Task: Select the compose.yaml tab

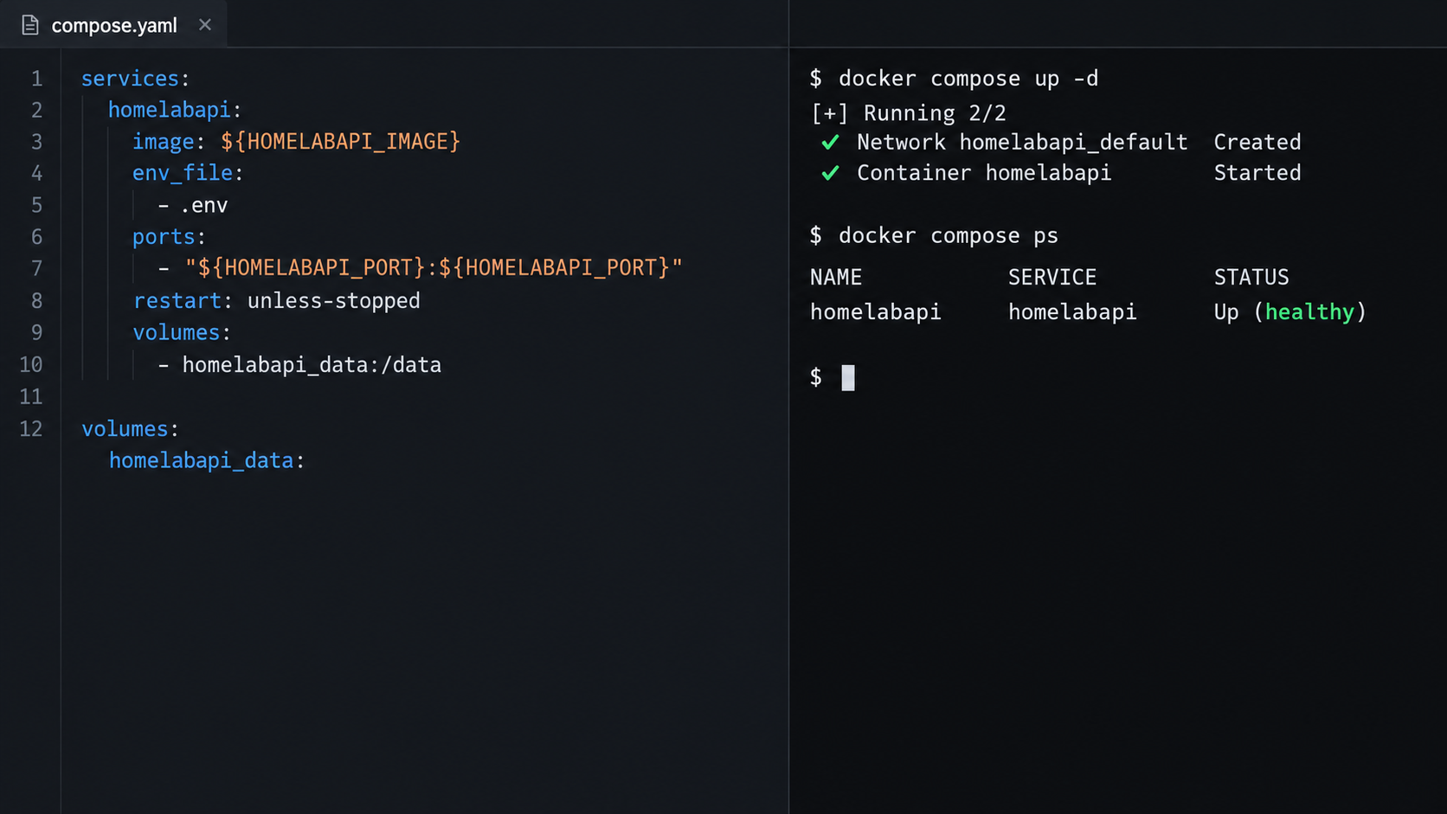Action: pos(113,24)
